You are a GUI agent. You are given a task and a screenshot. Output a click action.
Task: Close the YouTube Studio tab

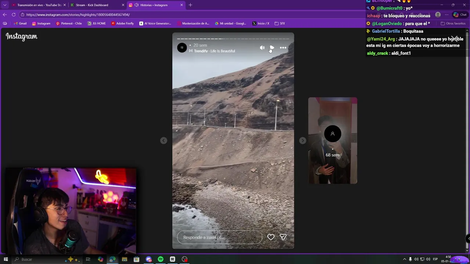(65, 5)
